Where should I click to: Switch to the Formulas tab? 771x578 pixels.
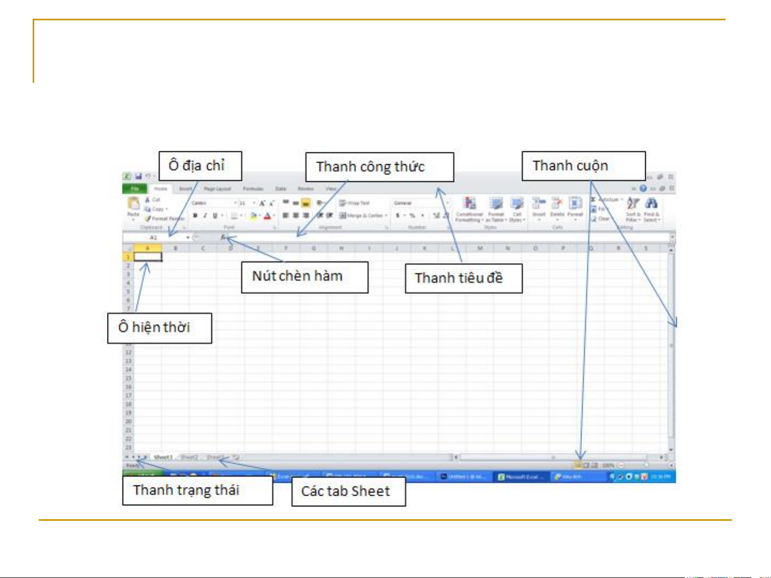pos(253,189)
